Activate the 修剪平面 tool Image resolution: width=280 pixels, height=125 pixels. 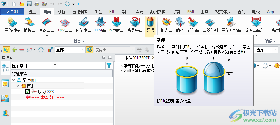tap(135, 25)
